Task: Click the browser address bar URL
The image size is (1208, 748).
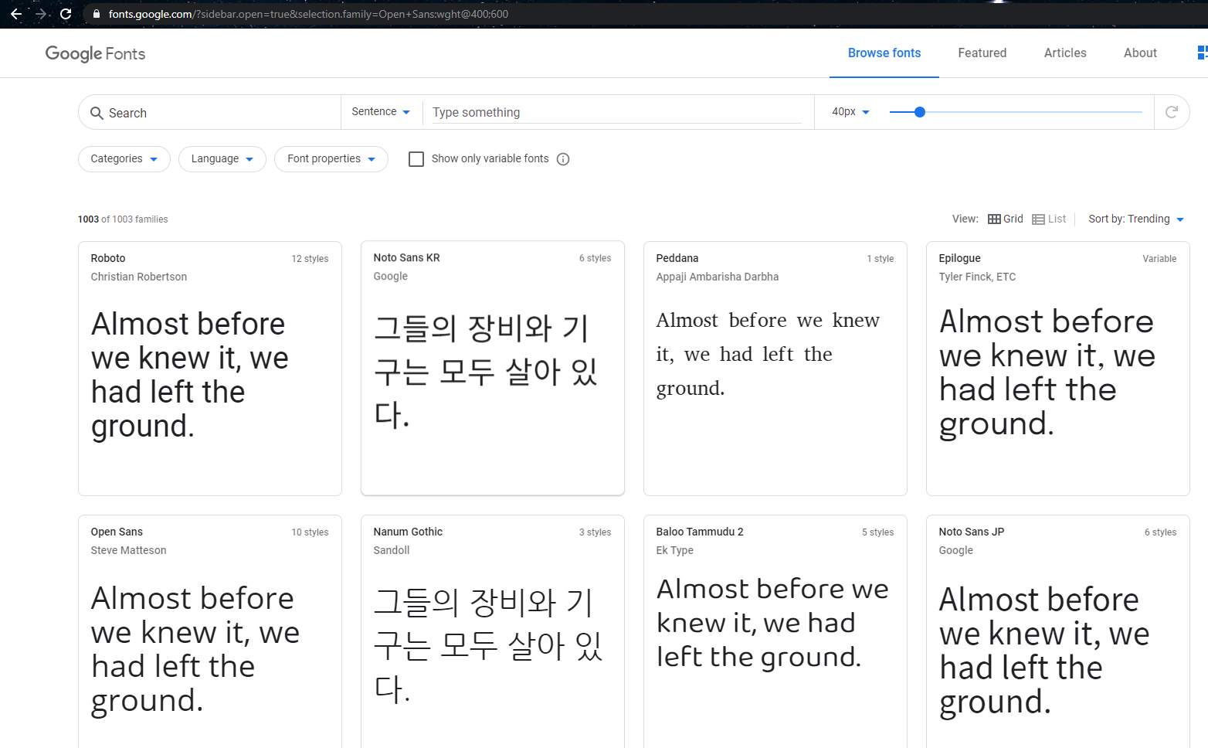Action: point(308,14)
